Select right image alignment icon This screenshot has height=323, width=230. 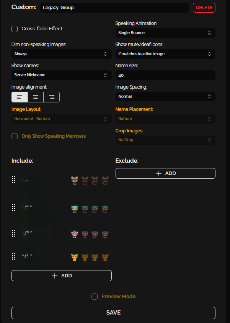point(52,97)
